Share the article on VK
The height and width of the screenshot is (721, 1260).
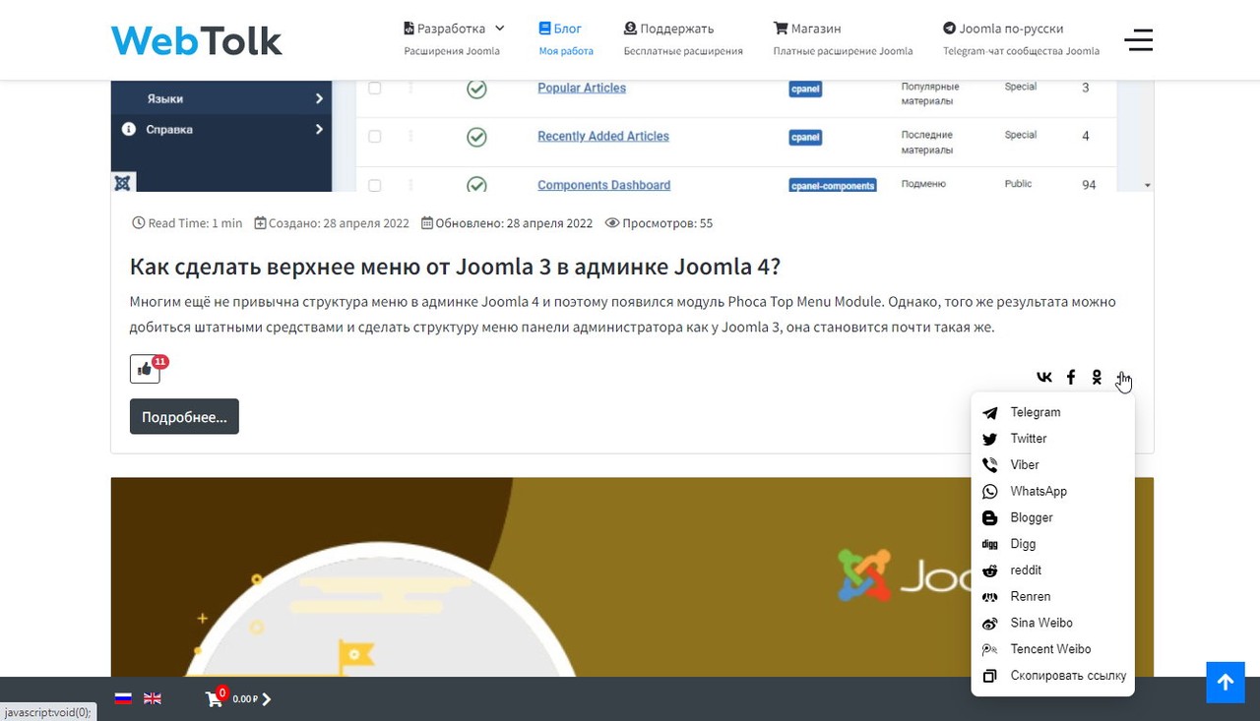tap(1043, 377)
